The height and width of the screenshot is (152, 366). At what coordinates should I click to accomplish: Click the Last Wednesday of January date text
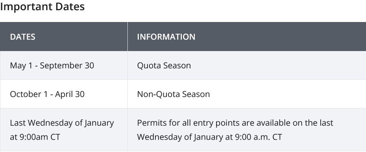click(x=62, y=123)
